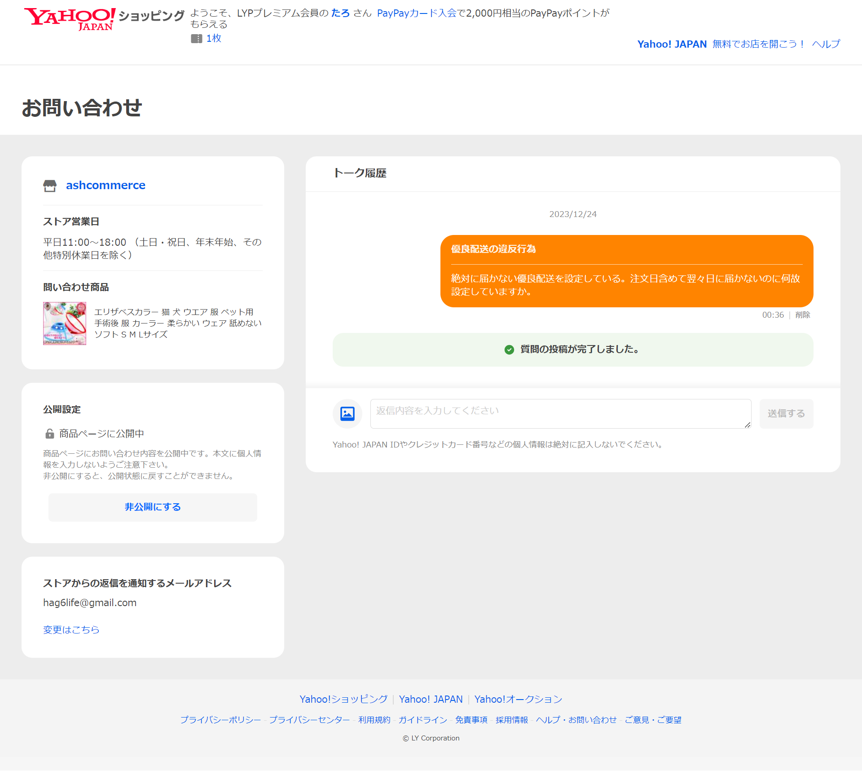
Task: Open プライバシーポリシー footer link
Action: pos(220,720)
